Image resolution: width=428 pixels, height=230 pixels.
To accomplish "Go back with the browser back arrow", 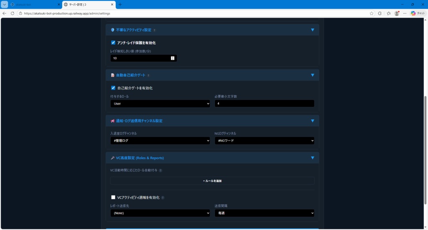I will 4,13.
